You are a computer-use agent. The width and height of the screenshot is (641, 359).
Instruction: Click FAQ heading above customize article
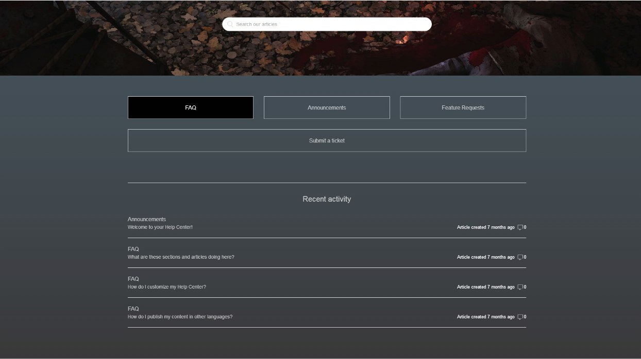[133, 279]
